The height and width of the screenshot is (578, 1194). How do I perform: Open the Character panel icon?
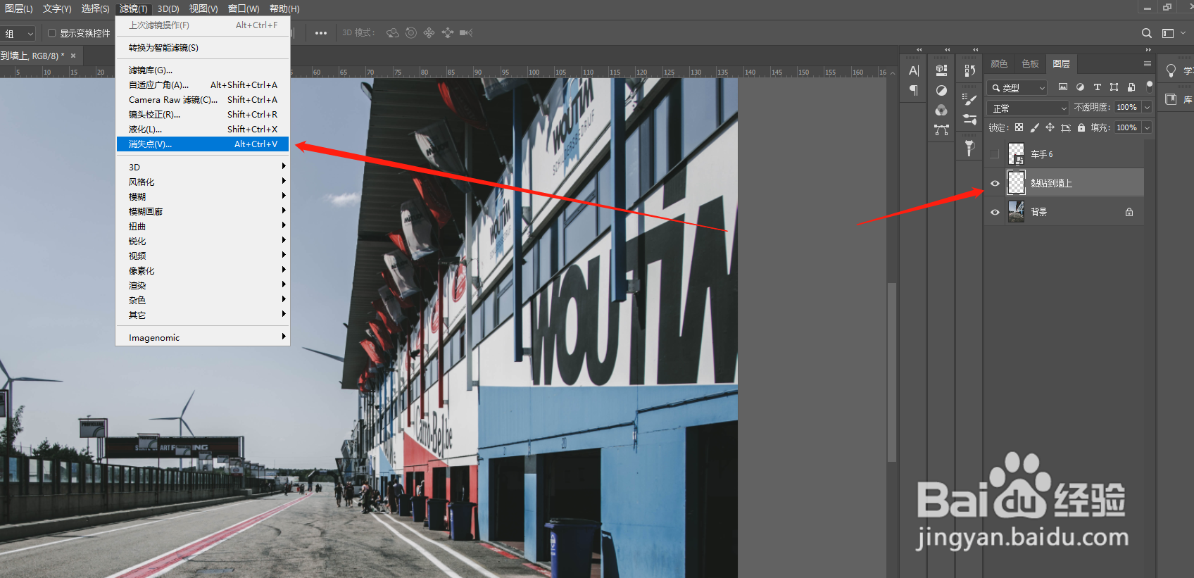914,70
